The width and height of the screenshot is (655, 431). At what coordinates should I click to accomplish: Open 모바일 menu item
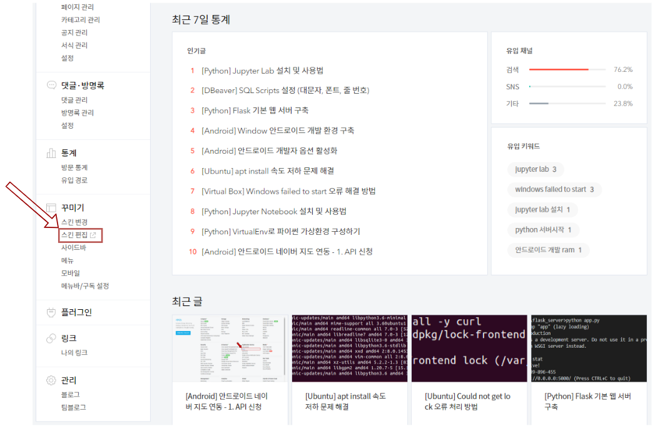(70, 273)
